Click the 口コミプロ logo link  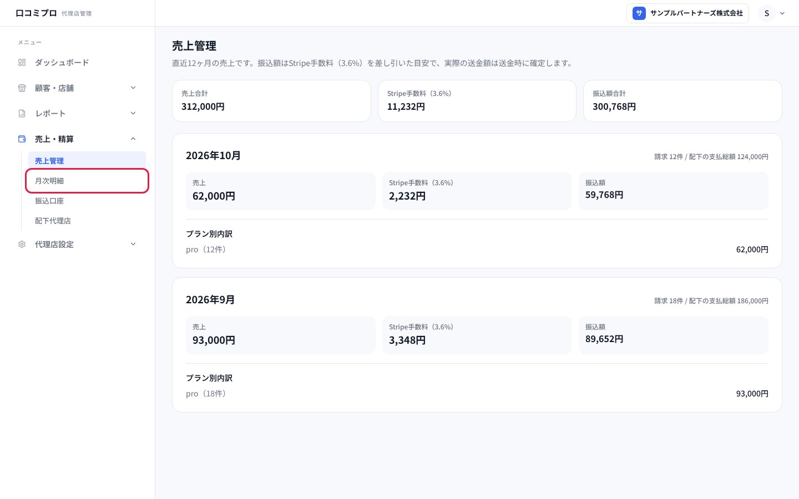(36, 13)
